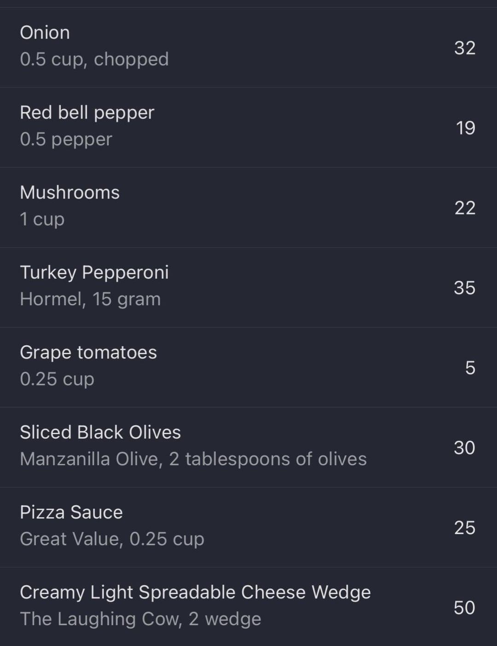The width and height of the screenshot is (497, 646).
Task: Select the Red bell pepper entry
Action: coord(248,128)
